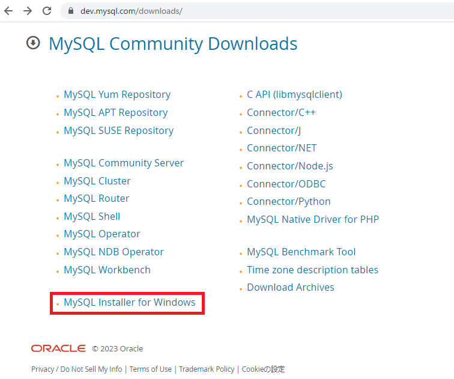
Task: Open MySQL Benchmark Tool
Action: pos(301,252)
